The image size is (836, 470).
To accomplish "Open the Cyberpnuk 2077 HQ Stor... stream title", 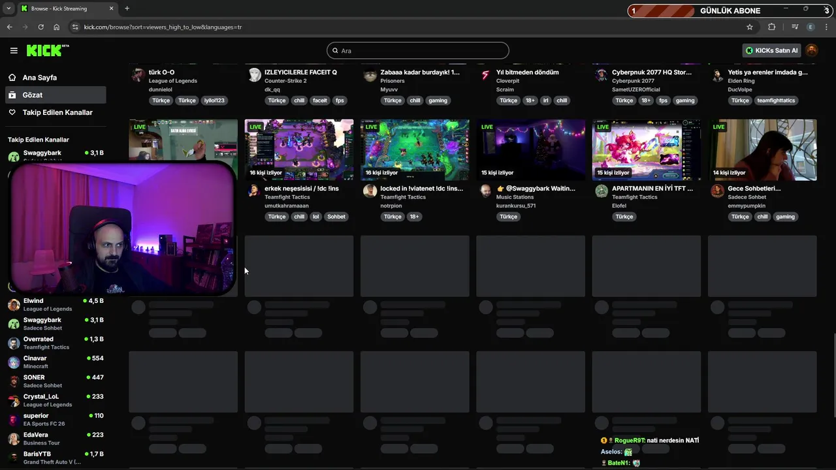I will pos(652,72).
